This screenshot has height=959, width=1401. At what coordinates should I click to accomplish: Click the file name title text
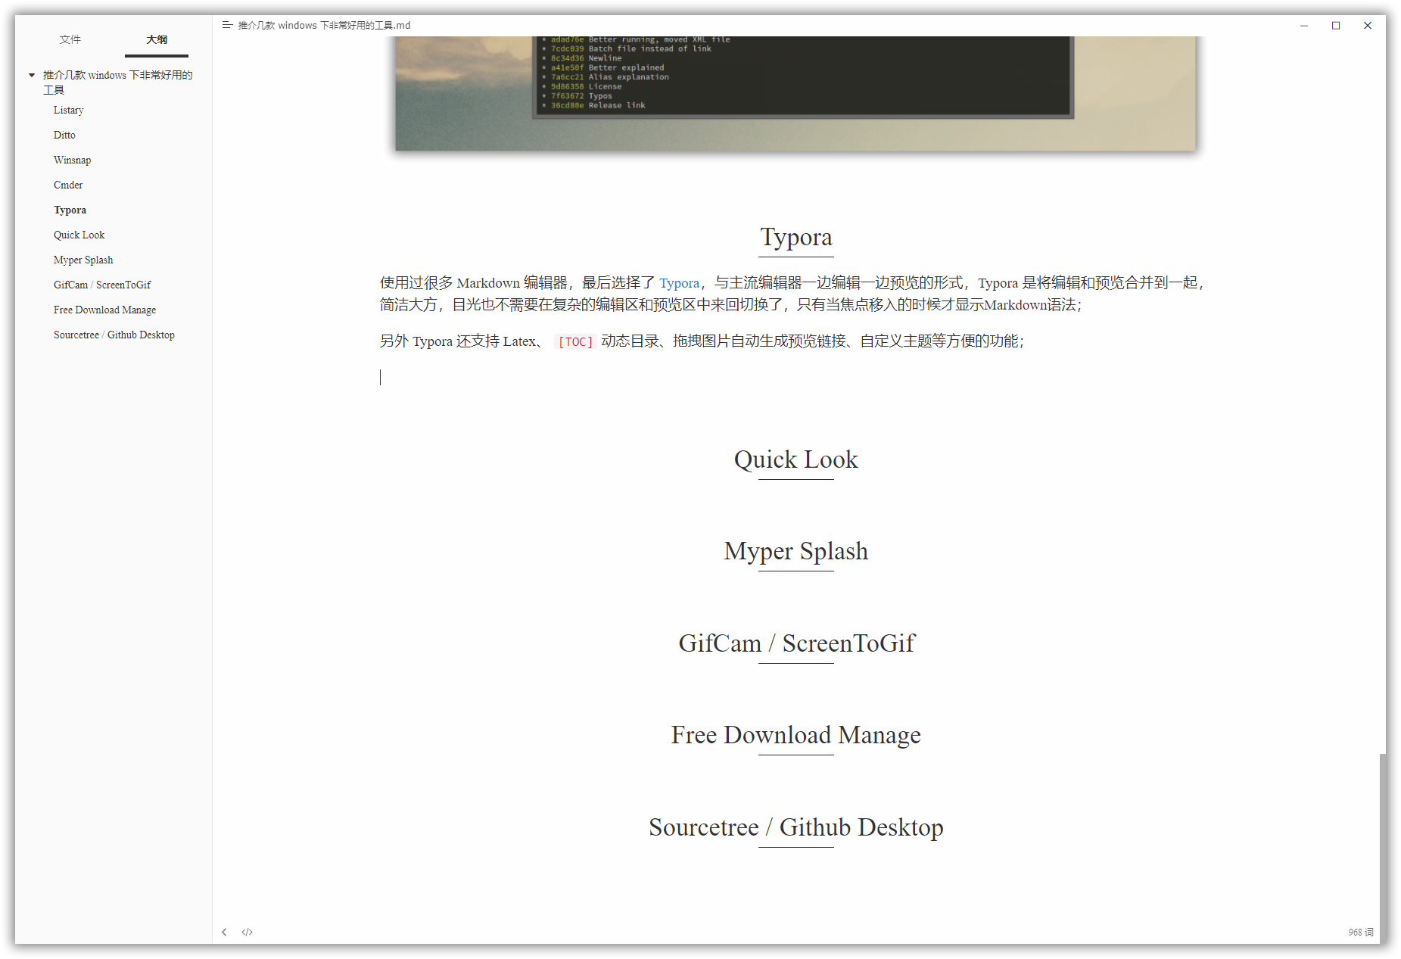click(324, 26)
